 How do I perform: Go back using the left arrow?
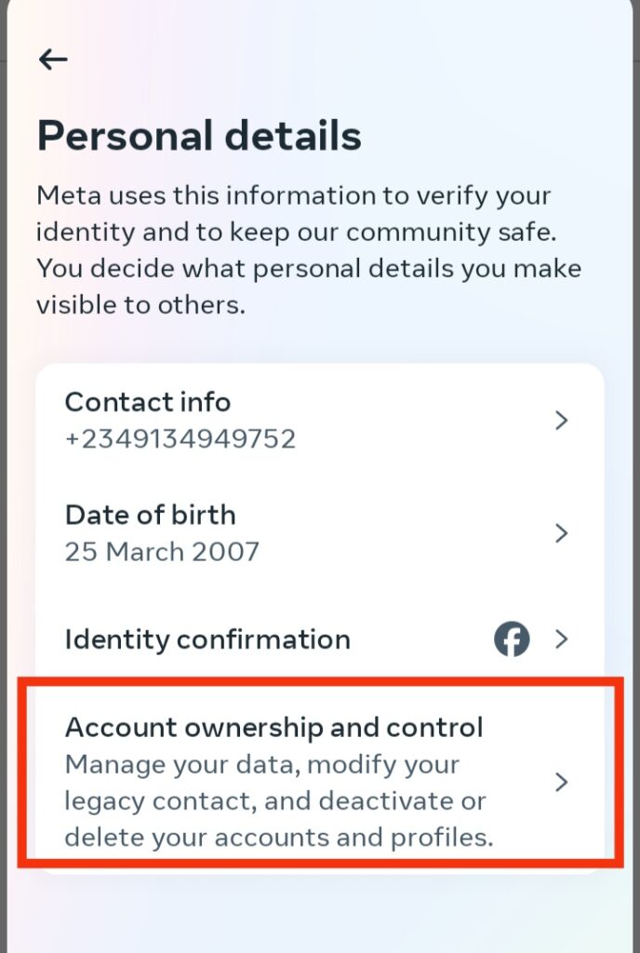(x=53, y=60)
